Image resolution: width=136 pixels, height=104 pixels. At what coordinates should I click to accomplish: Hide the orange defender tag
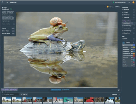tap(132, 54)
